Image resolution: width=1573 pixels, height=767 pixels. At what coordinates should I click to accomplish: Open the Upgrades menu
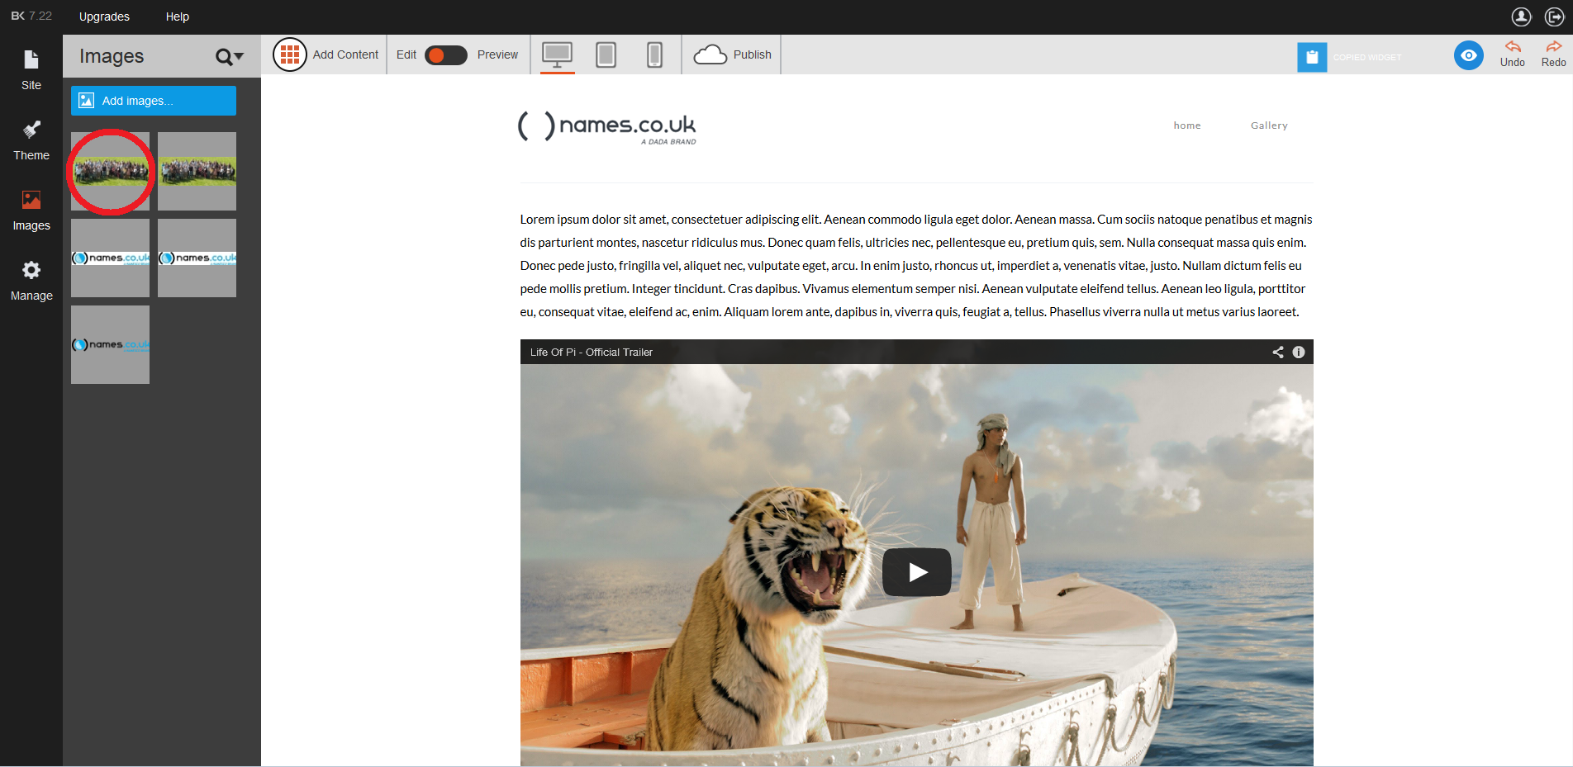104,17
